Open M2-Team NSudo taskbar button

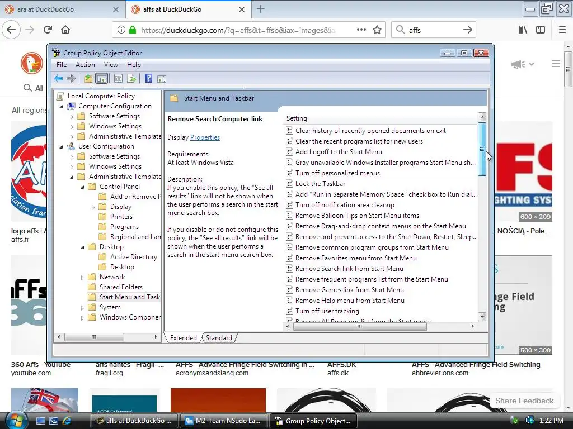[x=223, y=421]
